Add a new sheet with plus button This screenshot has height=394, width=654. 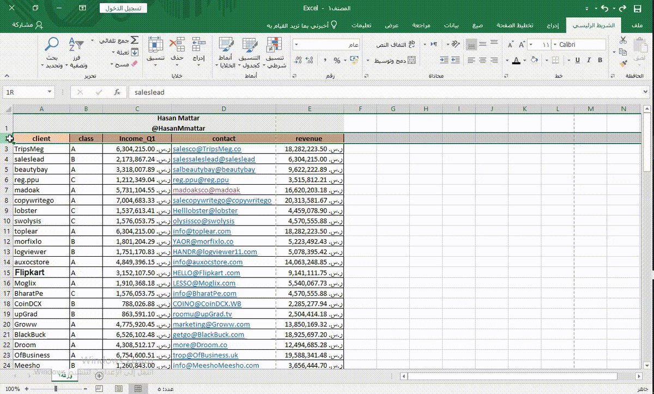[x=99, y=375]
